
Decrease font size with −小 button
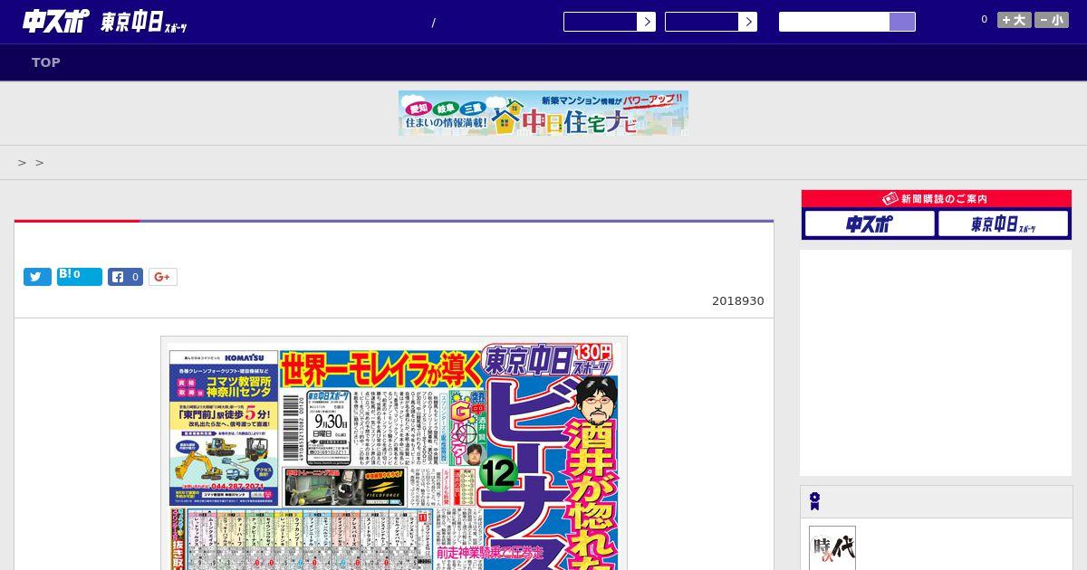pos(1052,20)
